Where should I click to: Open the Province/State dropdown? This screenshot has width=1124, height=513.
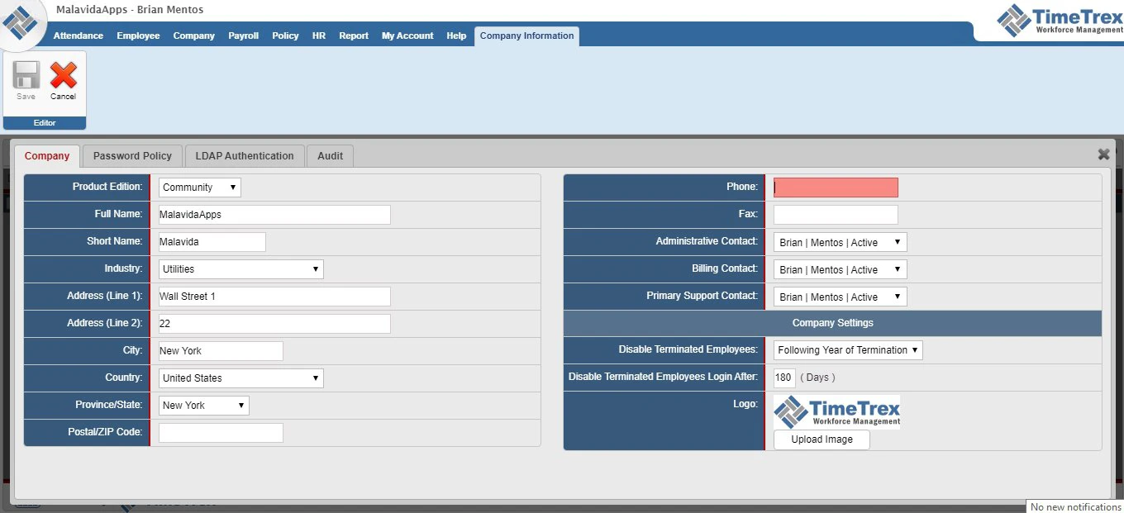pos(204,406)
